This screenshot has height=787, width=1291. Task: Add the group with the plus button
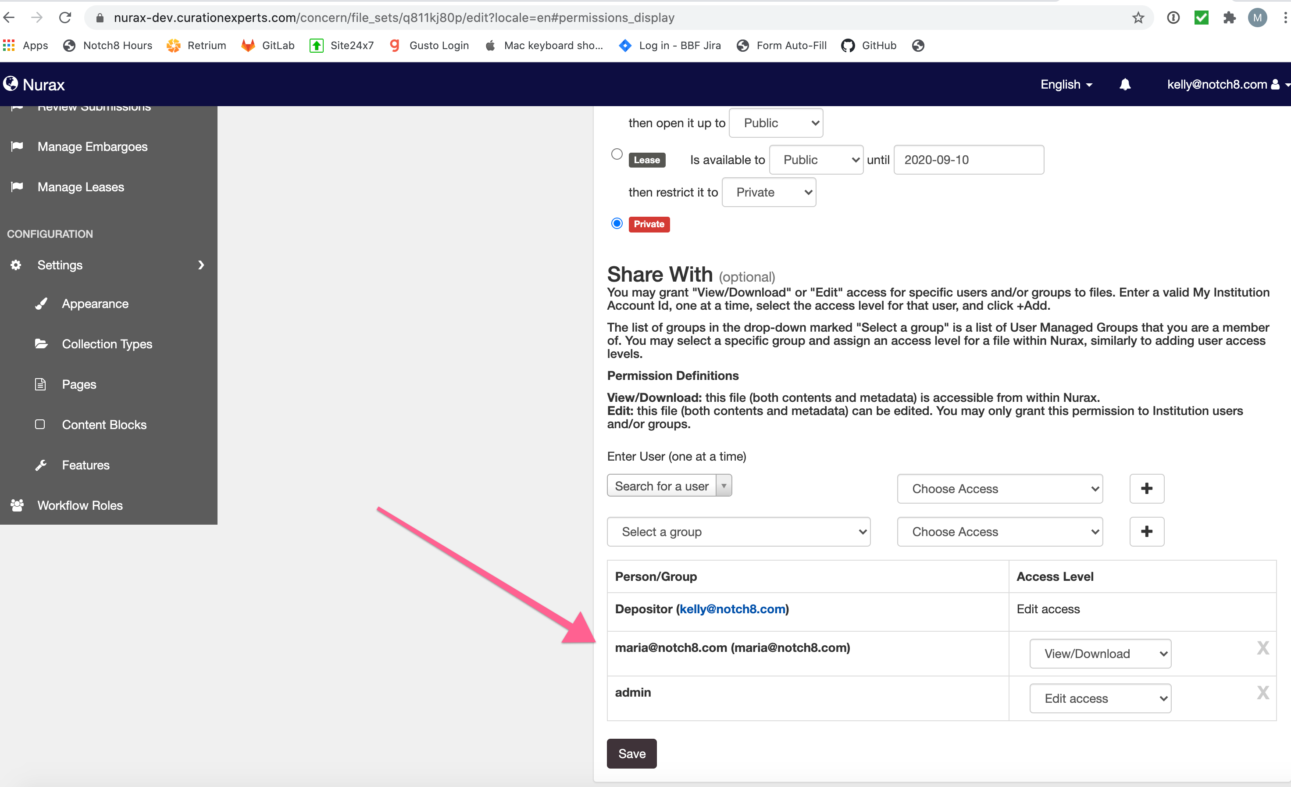click(x=1146, y=531)
